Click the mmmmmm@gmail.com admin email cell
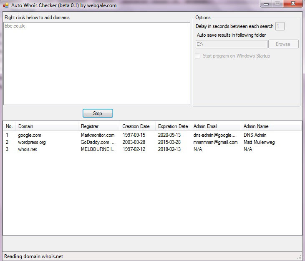This screenshot has width=305, height=261. point(215,142)
